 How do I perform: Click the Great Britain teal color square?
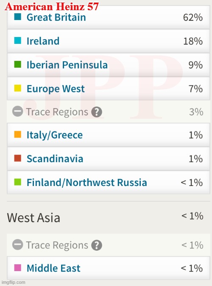(x=18, y=17)
